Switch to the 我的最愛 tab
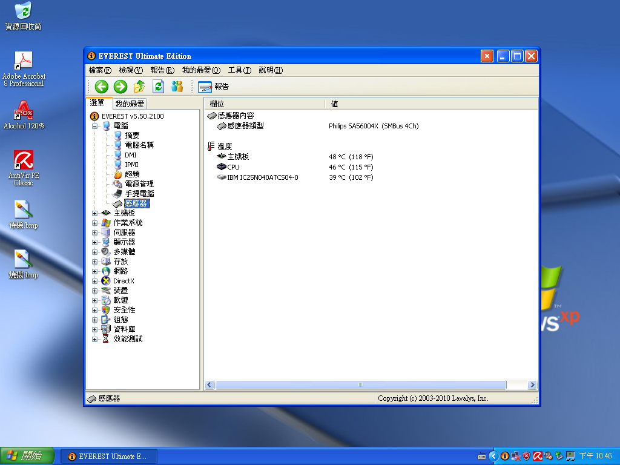Viewport: 620px width, 465px height. click(130, 104)
